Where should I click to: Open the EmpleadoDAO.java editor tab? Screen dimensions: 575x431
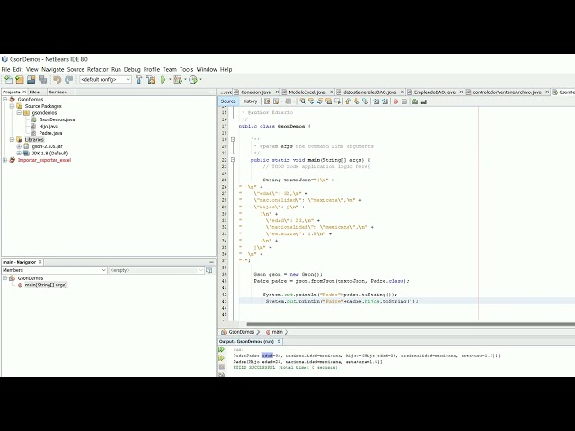point(434,92)
